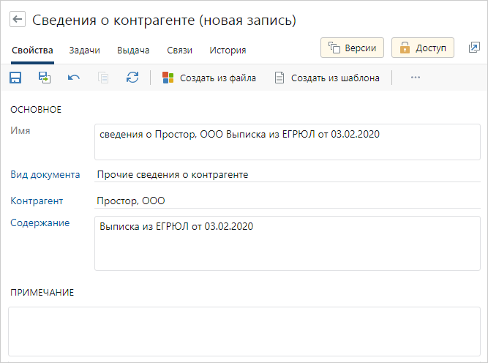Go to the Связи tab

point(179,50)
